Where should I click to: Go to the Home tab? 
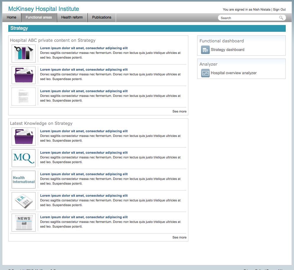point(12,17)
